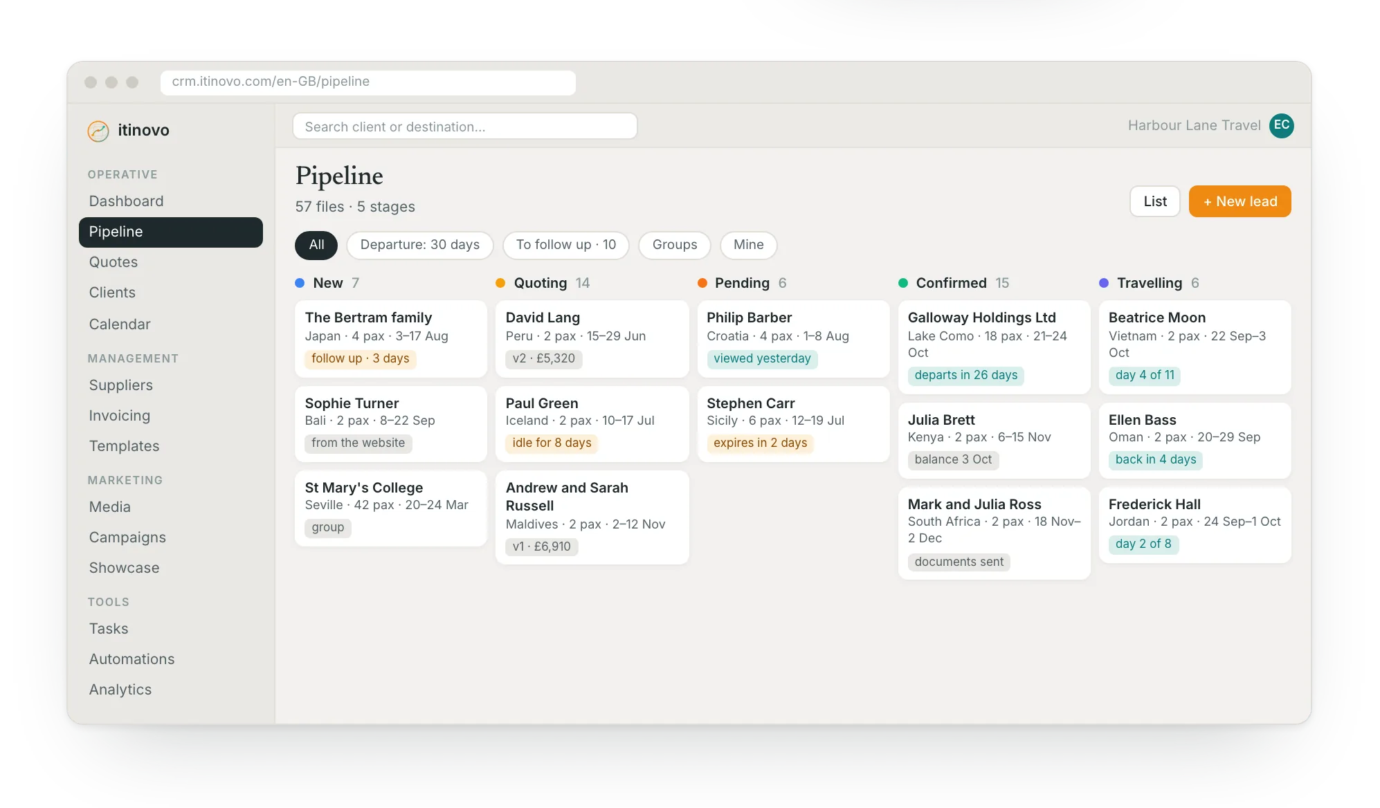The height and width of the screenshot is (808, 1380).
Task: Open St Mary's College card
Action: (391, 508)
